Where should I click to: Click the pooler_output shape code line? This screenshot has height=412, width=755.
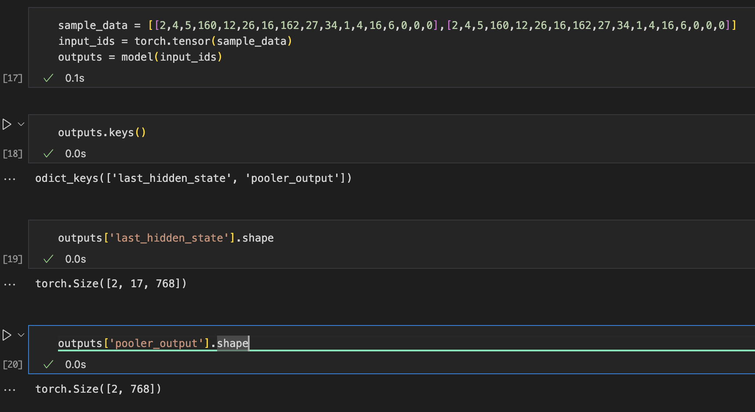[x=153, y=343]
